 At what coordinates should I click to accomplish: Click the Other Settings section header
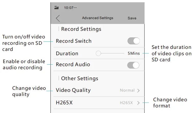pyautogui.click(x=80, y=78)
